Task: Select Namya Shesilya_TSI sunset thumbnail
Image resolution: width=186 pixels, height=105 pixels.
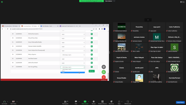Action: (121, 36)
